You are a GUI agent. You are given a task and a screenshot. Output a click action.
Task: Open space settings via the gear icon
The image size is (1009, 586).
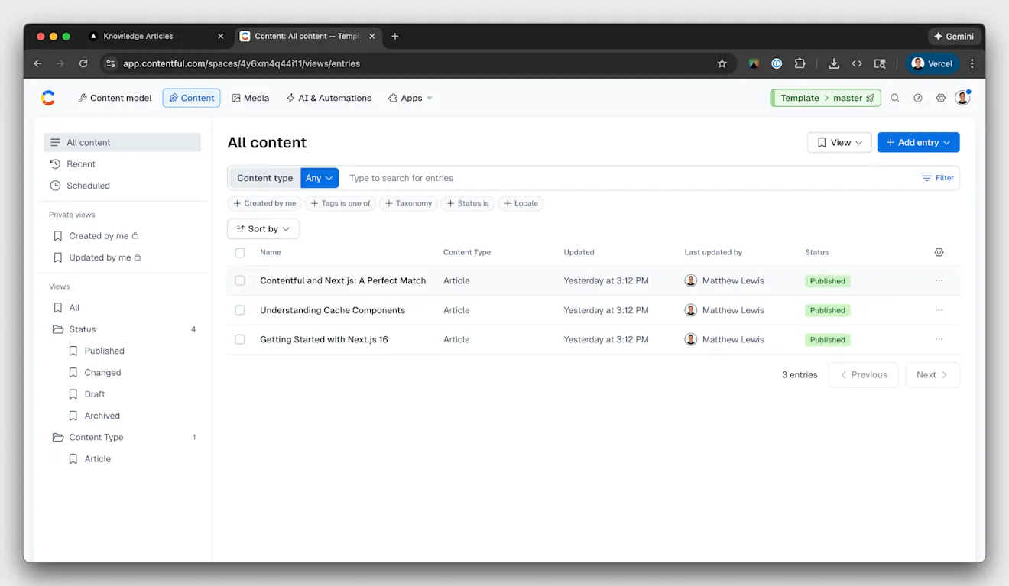coord(940,98)
